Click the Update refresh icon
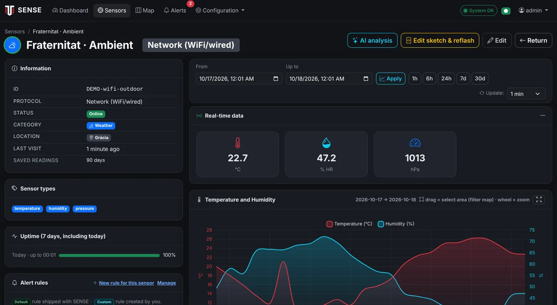The image size is (557, 305). [482, 93]
